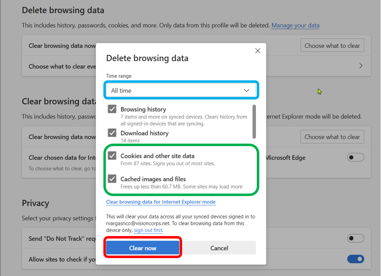Expand "Choose what to clear every" row
381x276 pixels.
(x=361, y=66)
